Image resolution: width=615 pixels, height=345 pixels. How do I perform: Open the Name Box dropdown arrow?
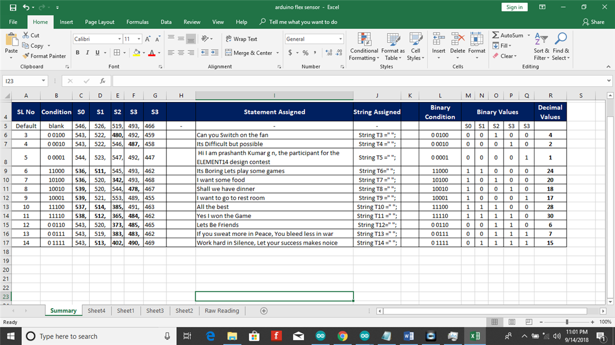tap(44, 81)
